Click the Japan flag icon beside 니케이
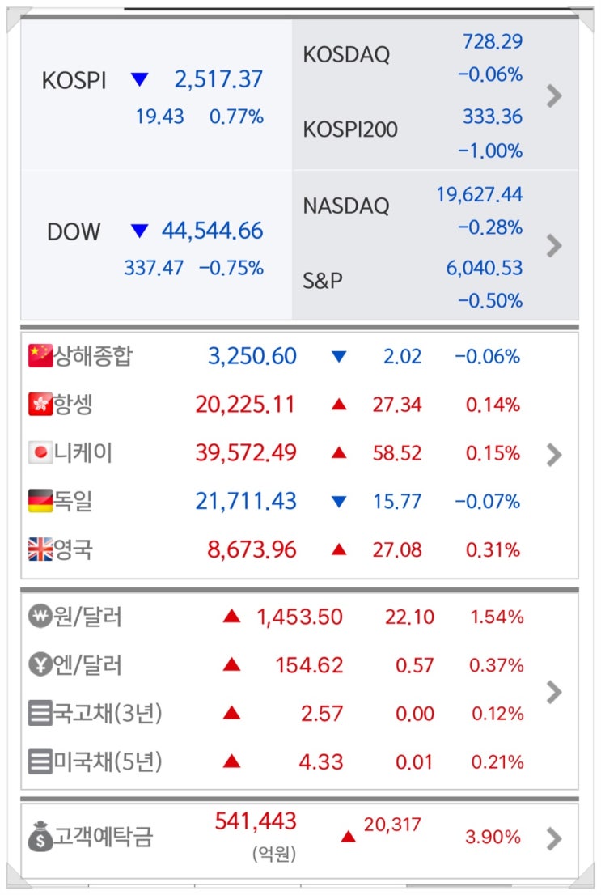The image size is (601, 895). pos(40,453)
